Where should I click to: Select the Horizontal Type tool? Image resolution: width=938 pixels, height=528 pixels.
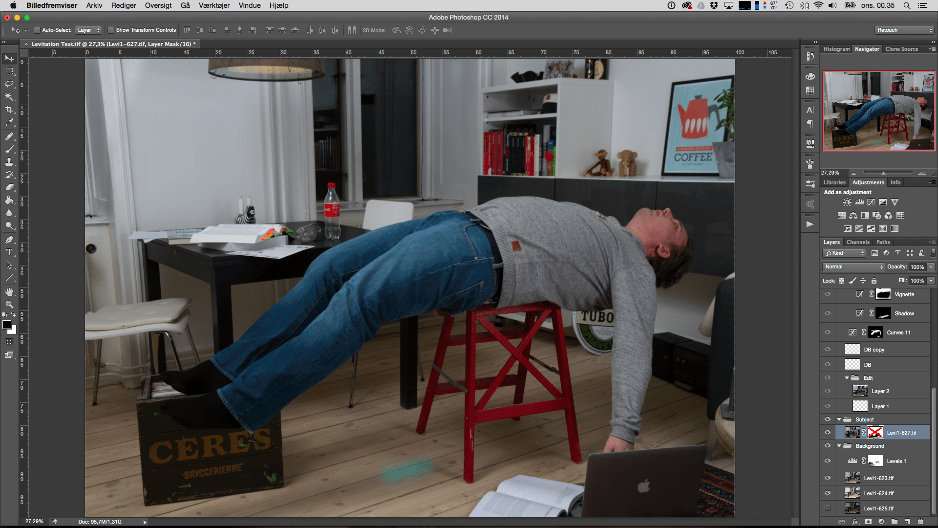(x=9, y=252)
